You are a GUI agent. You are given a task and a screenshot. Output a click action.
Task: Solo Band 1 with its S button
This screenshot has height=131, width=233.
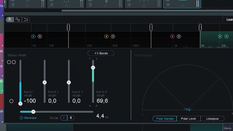click(x=40, y=36)
